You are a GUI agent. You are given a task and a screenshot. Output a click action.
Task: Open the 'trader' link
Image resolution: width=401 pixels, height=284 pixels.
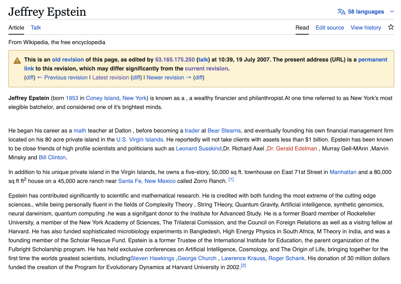pos(192,131)
